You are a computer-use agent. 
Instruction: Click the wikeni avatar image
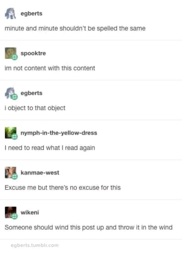point(10,212)
